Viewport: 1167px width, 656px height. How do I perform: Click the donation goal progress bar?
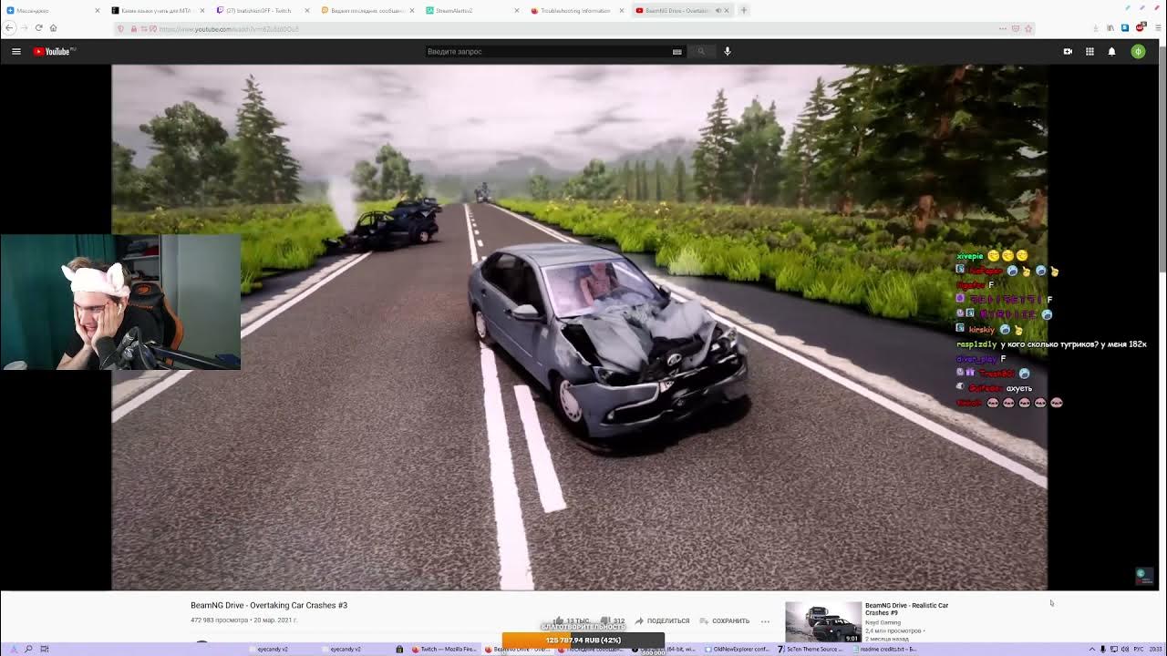(x=583, y=641)
